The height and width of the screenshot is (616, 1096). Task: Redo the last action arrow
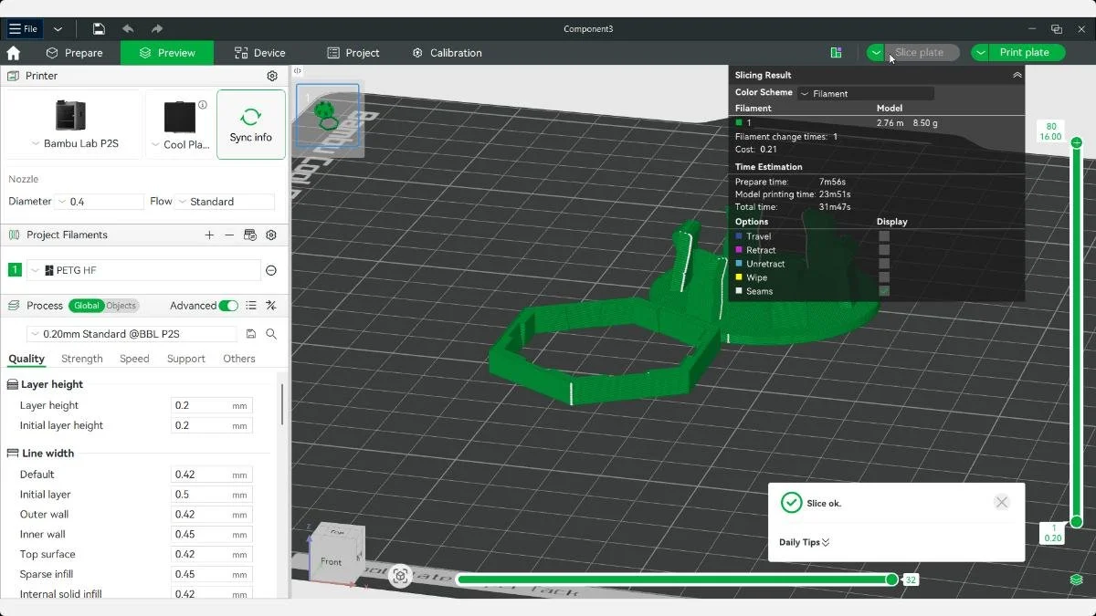click(157, 29)
